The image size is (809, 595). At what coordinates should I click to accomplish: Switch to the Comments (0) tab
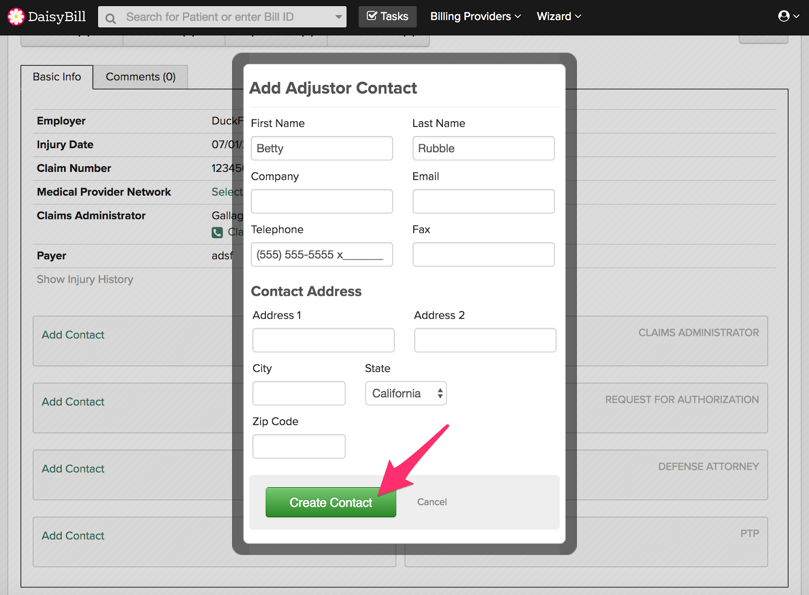(141, 77)
